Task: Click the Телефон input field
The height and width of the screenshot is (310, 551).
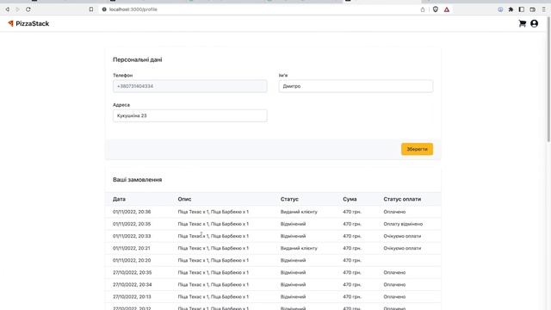Action: pyautogui.click(x=189, y=86)
